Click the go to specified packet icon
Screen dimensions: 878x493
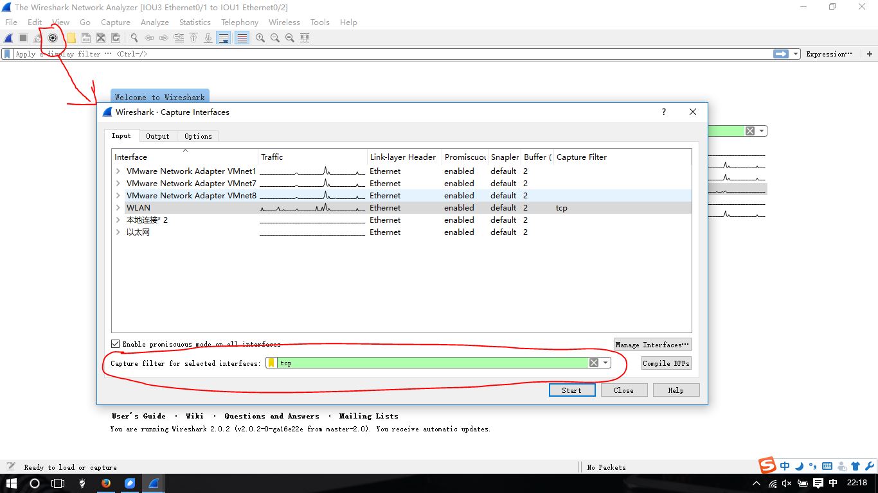point(179,38)
